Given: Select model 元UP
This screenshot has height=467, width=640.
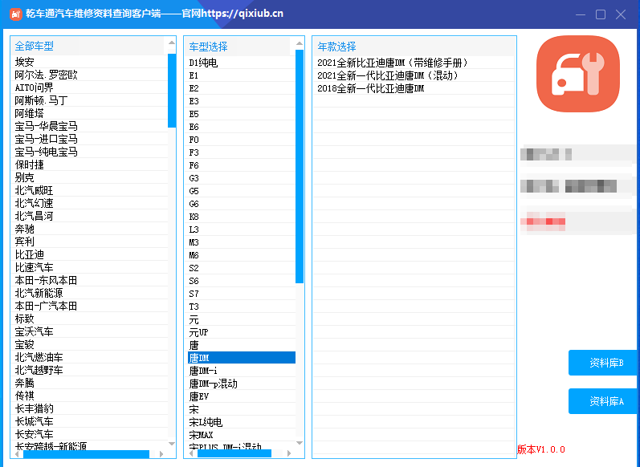Looking at the screenshot, I should coord(241,332).
